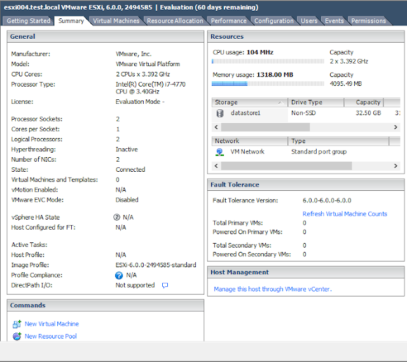The image size is (407, 362).
Task: Click the memory usage progress bar
Action: [x=268, y=83]
